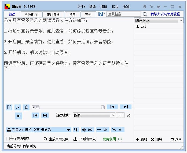Jump to start using top-right skip-back button
This screenshot has width=187, height=153.
click(112, 107)
